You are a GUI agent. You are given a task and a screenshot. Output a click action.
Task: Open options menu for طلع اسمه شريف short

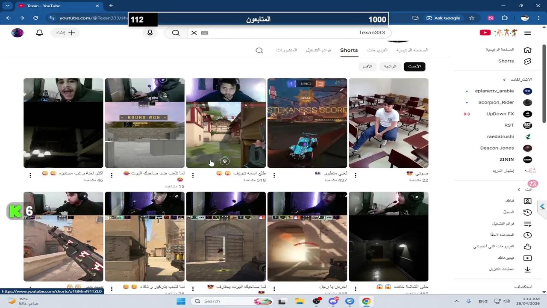point(193,175)
